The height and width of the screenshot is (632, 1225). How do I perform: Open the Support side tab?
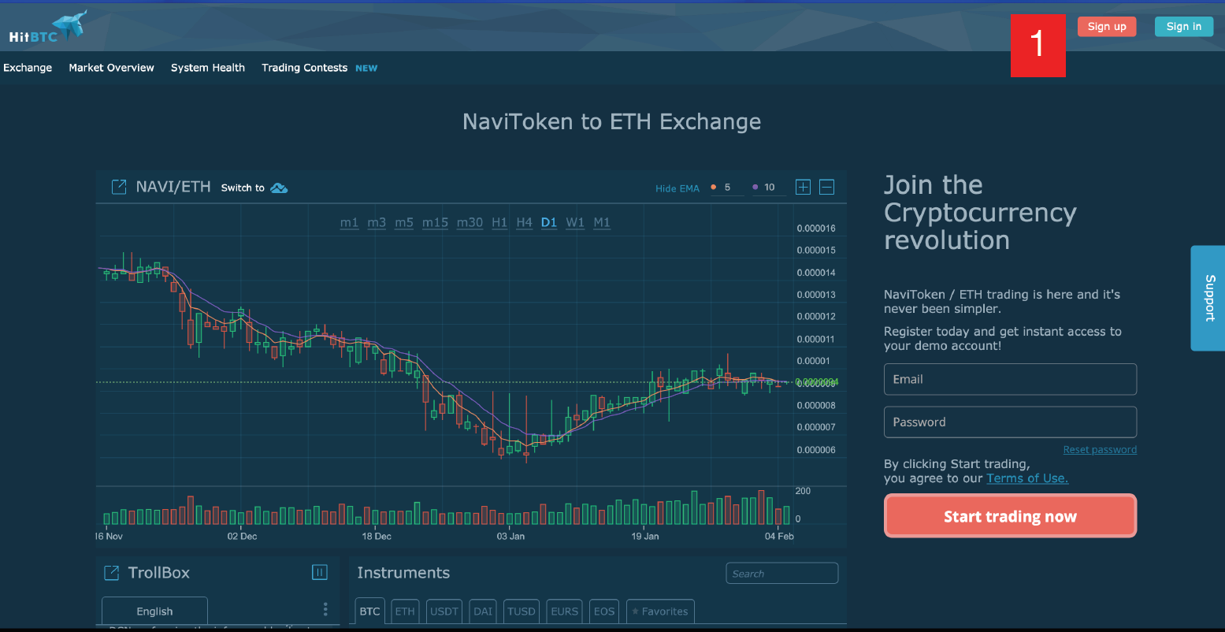pyautogui.click(x=1208, y=298)
